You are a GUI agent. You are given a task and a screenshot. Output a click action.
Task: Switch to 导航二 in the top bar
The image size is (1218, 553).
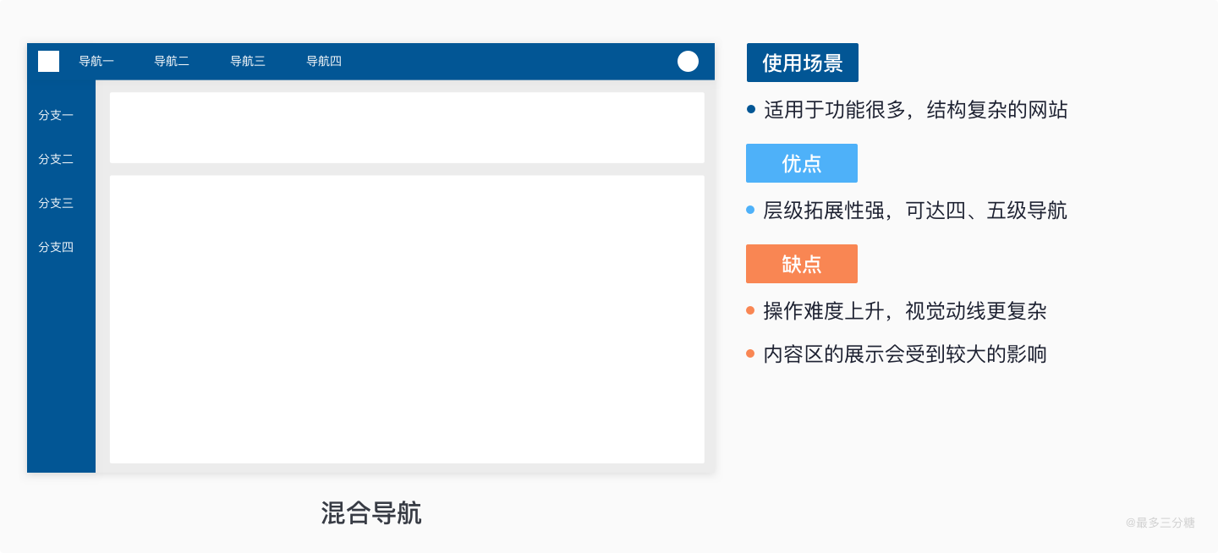pyautogui.click(x=172, y=61)
